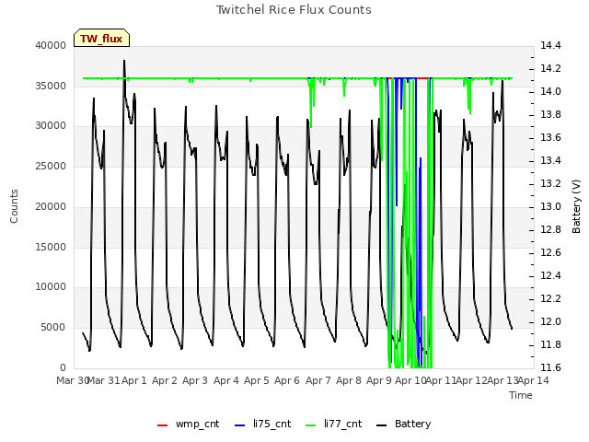Click the 40000 counts tick label

[51, 45]
